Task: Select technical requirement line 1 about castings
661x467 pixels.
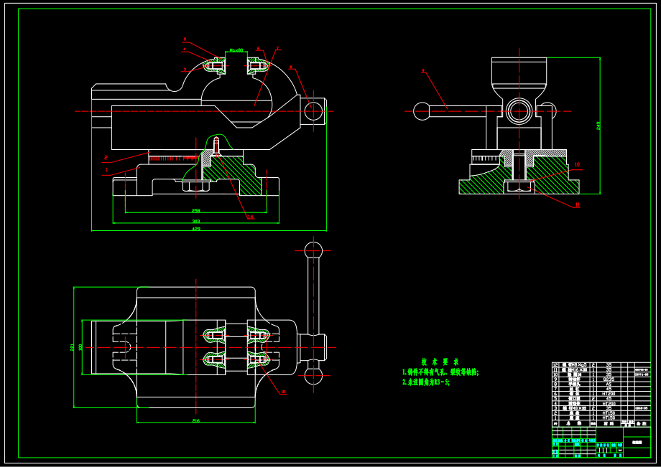Action: coord(440,372)
